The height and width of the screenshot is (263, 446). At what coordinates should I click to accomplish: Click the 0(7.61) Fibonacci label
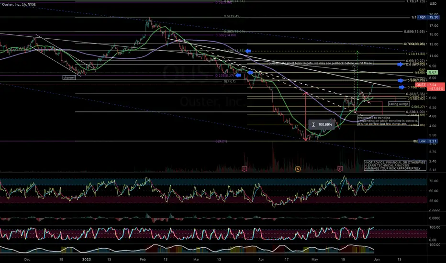point(230,81)
